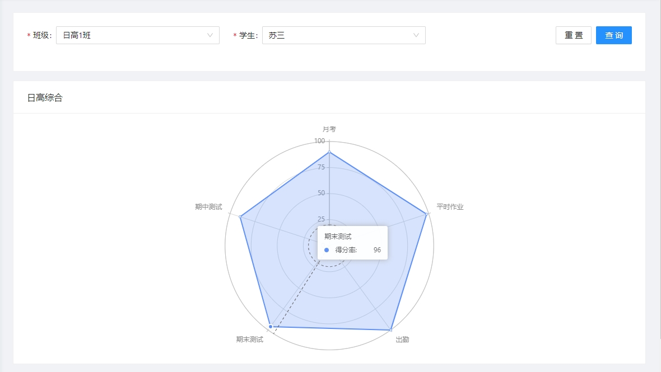Image resolution: width=661 pixels, height=372 pixels.
Task: Click the 月考 data point on radar
Action: (x=329, y=152)
